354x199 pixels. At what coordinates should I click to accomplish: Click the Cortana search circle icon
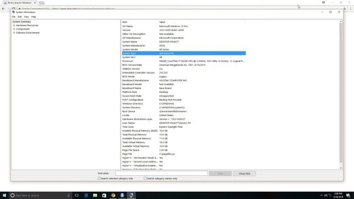[x=12, y=195]
